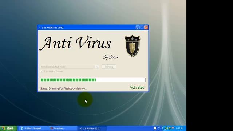The height and width of the screenshot is (131, 233).
Task: Click the gold shield logo in the antivirus window
Action: pyautogui.click(x=133, y=46)
